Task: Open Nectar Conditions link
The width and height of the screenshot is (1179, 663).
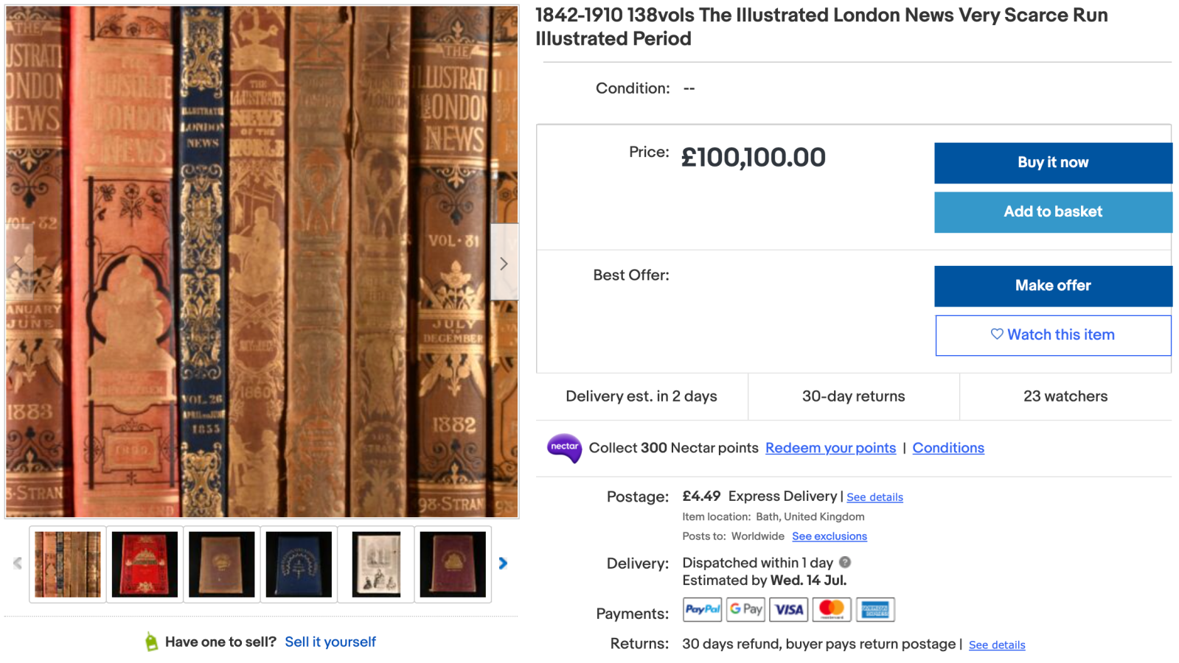Action: pyautogui.click(x=947, y=448)
